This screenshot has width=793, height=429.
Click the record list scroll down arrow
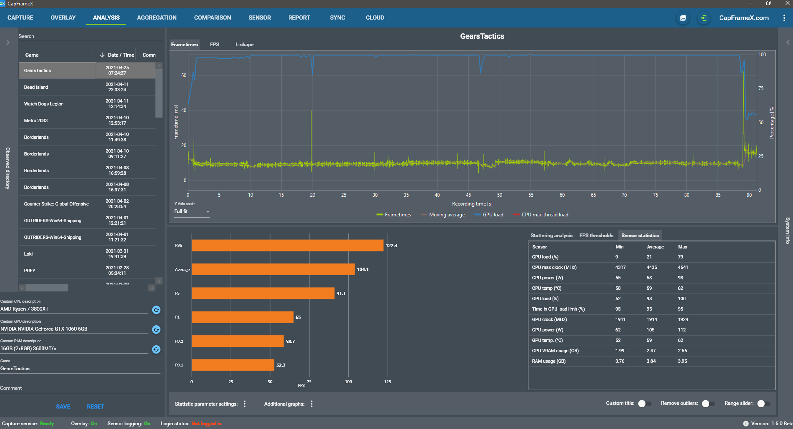click(159, 281)
